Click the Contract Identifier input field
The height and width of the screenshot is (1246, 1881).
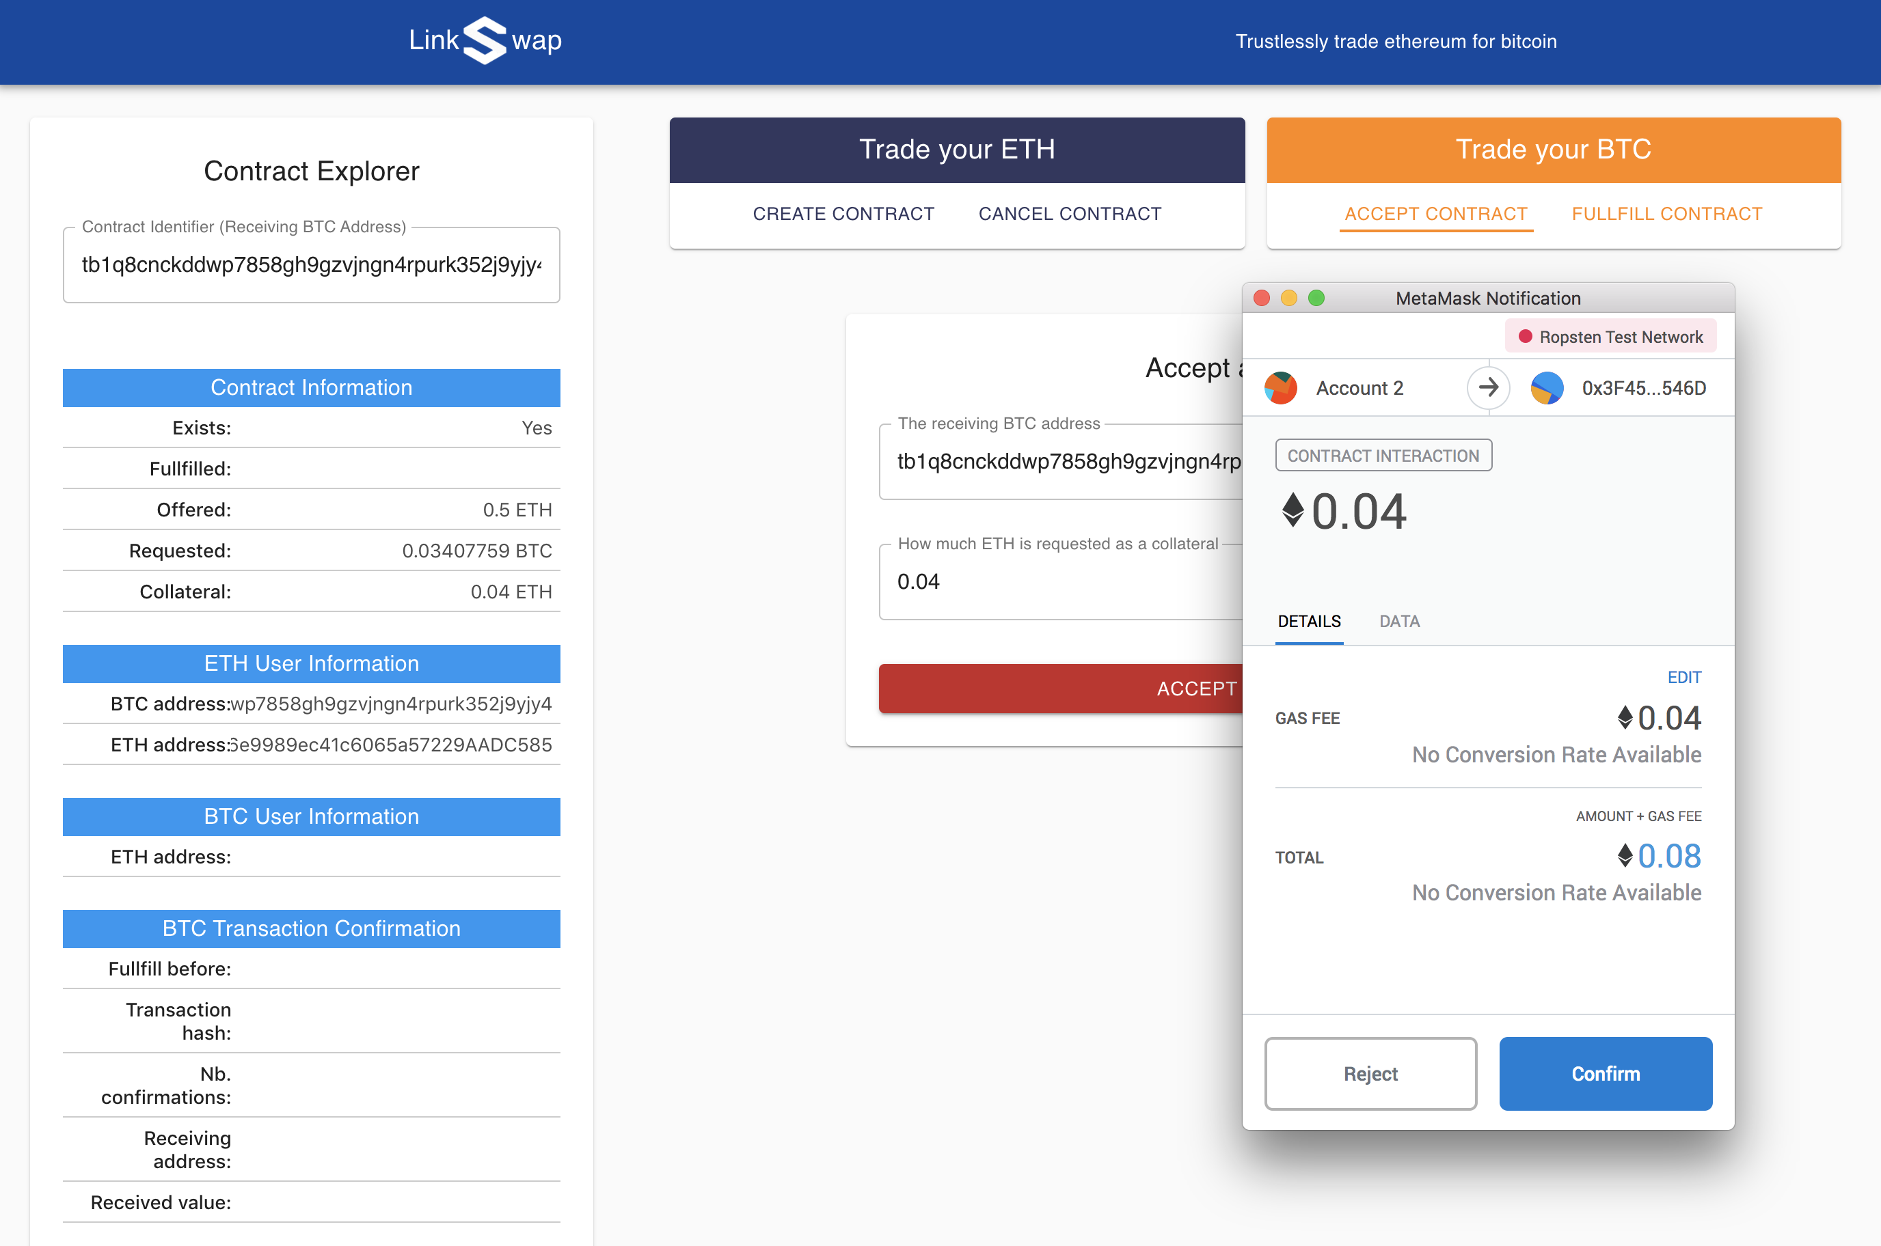click(x=311, y=266)
